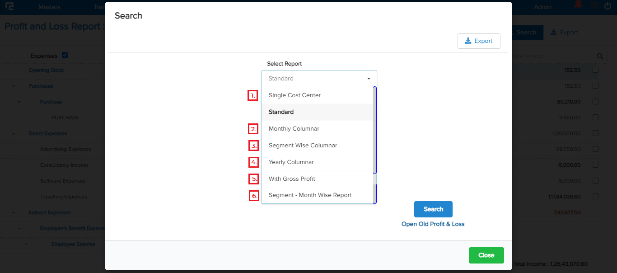Select Single Cost Center from list
This screenshot has width=617, height=273.
(294, 95)
